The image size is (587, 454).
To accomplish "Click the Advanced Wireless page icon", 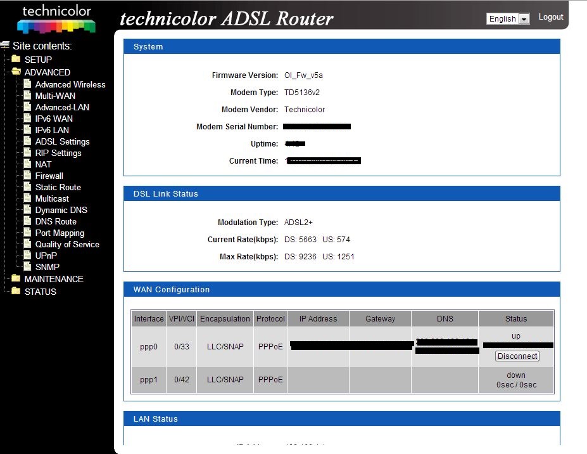I will click(27, 84).
